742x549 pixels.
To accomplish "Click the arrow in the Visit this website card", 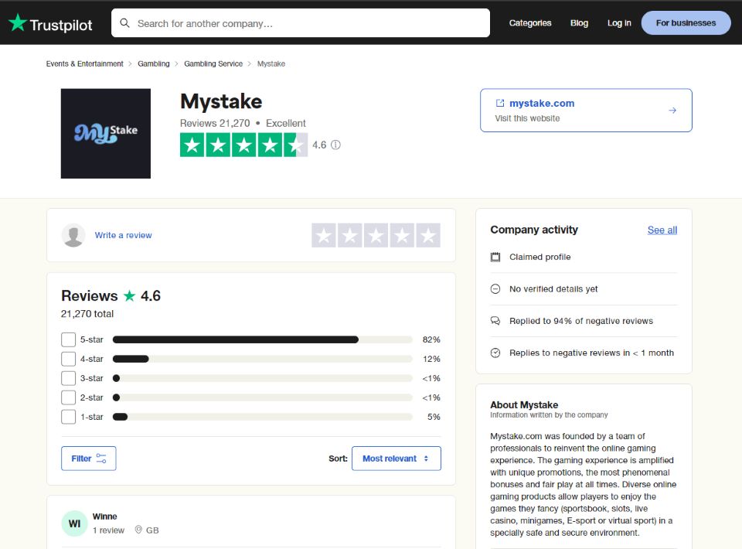I will [672, 110].
